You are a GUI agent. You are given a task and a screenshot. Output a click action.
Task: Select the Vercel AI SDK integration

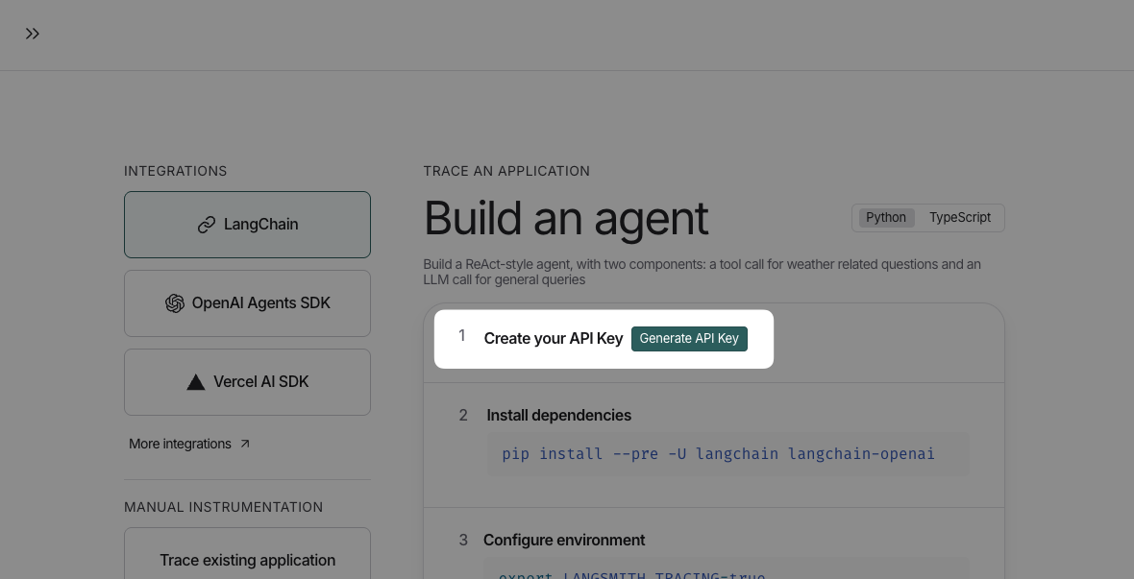click(x=247, y=382)
